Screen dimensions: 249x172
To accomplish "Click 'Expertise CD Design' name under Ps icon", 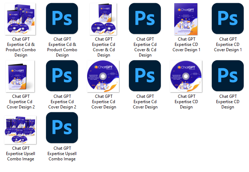I will (x=228, y=102).
